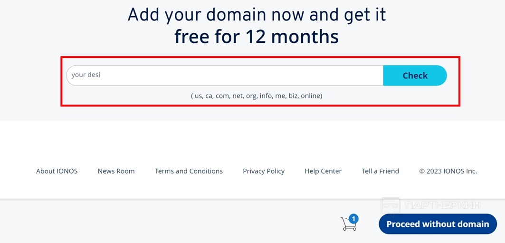
Task: Select the Tell a Friend link
Action: 380,171
